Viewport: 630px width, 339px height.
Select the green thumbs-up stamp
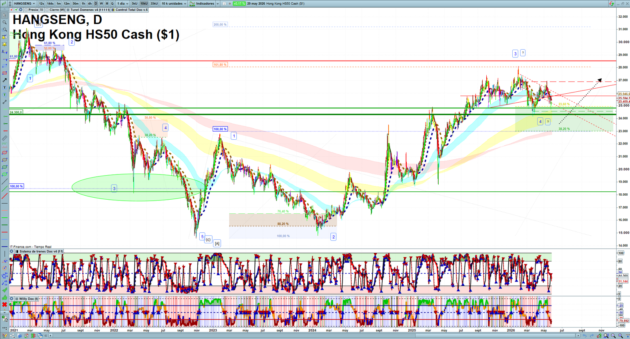(5, 296)
